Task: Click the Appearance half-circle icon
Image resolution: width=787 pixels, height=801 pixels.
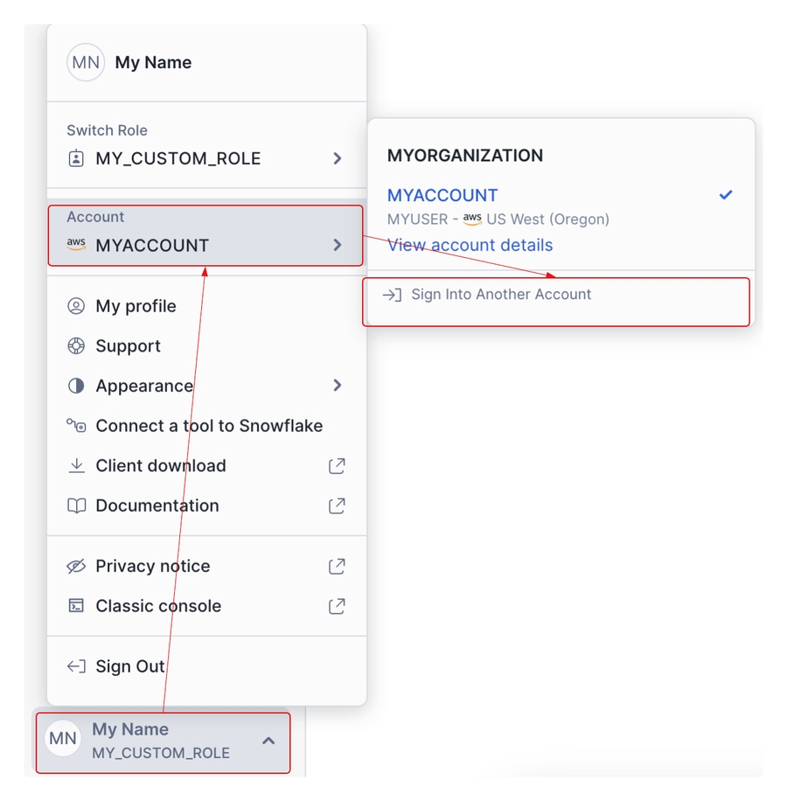Action: tap(77, 386)
